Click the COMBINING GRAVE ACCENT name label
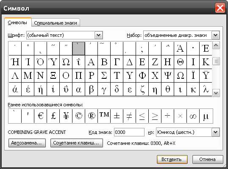 pyautogui.click(x=37, y=132)
